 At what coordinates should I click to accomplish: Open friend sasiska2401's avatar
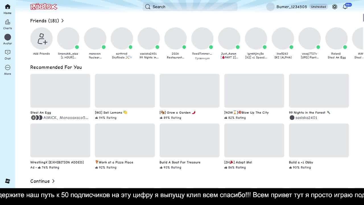[x=149, y=39]
